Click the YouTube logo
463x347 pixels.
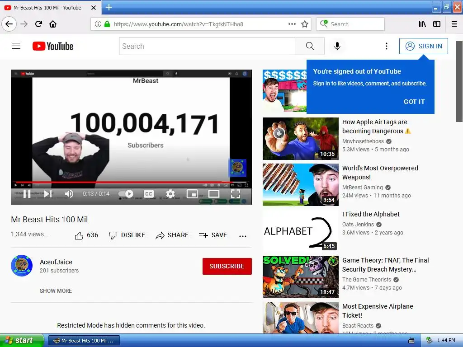(x=53, y=46)
